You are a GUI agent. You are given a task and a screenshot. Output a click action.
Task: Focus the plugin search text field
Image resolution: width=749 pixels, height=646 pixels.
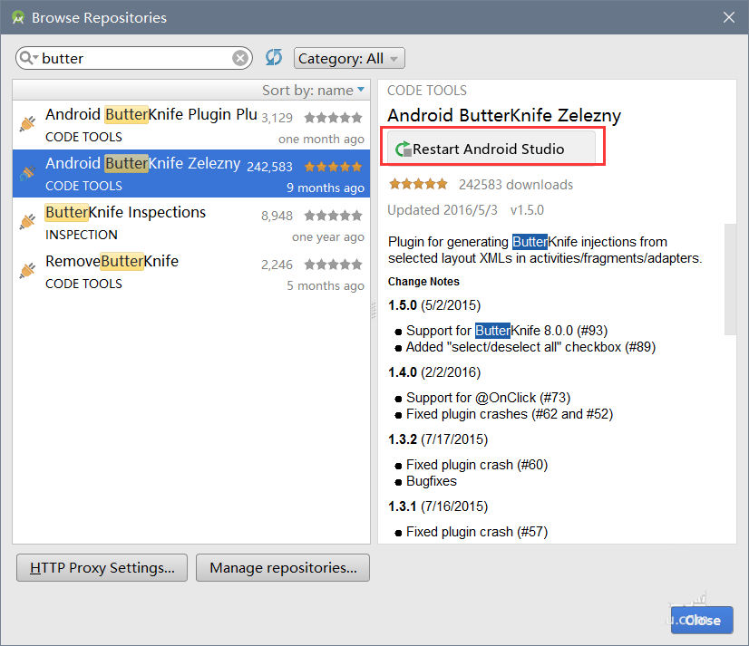tap(136, 58)
